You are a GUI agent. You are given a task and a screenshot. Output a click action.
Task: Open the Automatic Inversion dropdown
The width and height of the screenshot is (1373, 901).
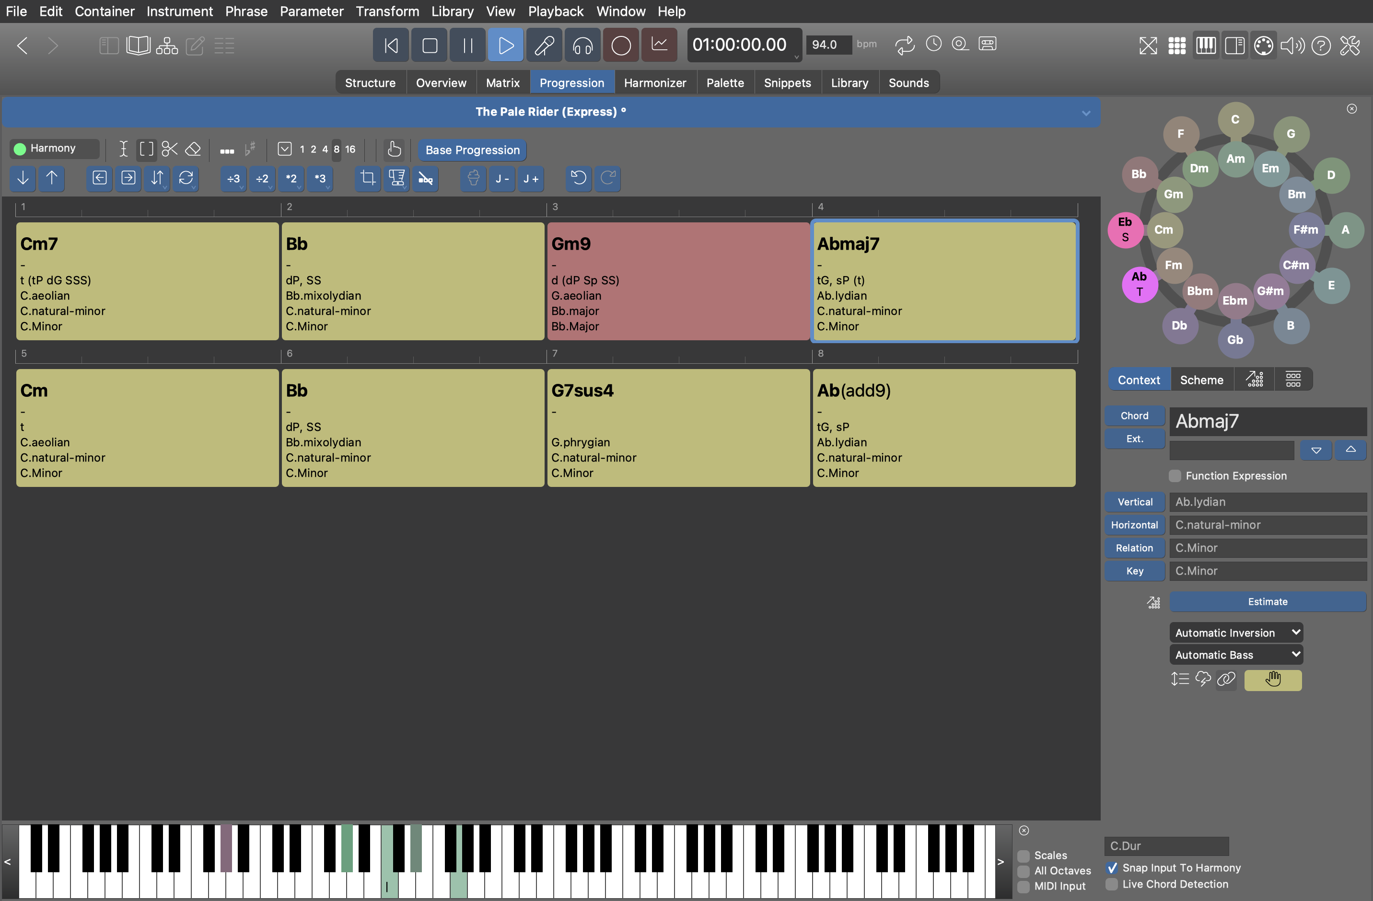coord(1236,633)
